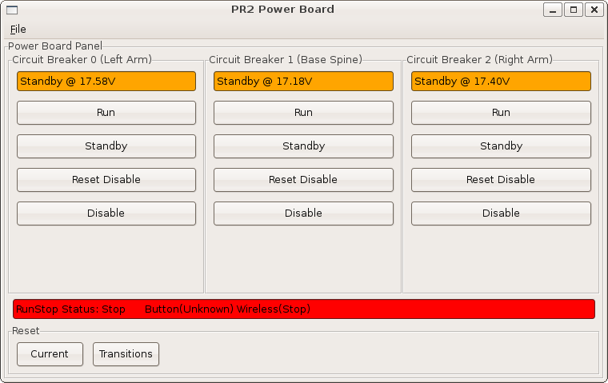
Task: Click the Right Arm status showing 17.40V
Action: 501,82
